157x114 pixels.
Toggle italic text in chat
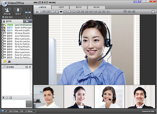click(x=7, y=98)
